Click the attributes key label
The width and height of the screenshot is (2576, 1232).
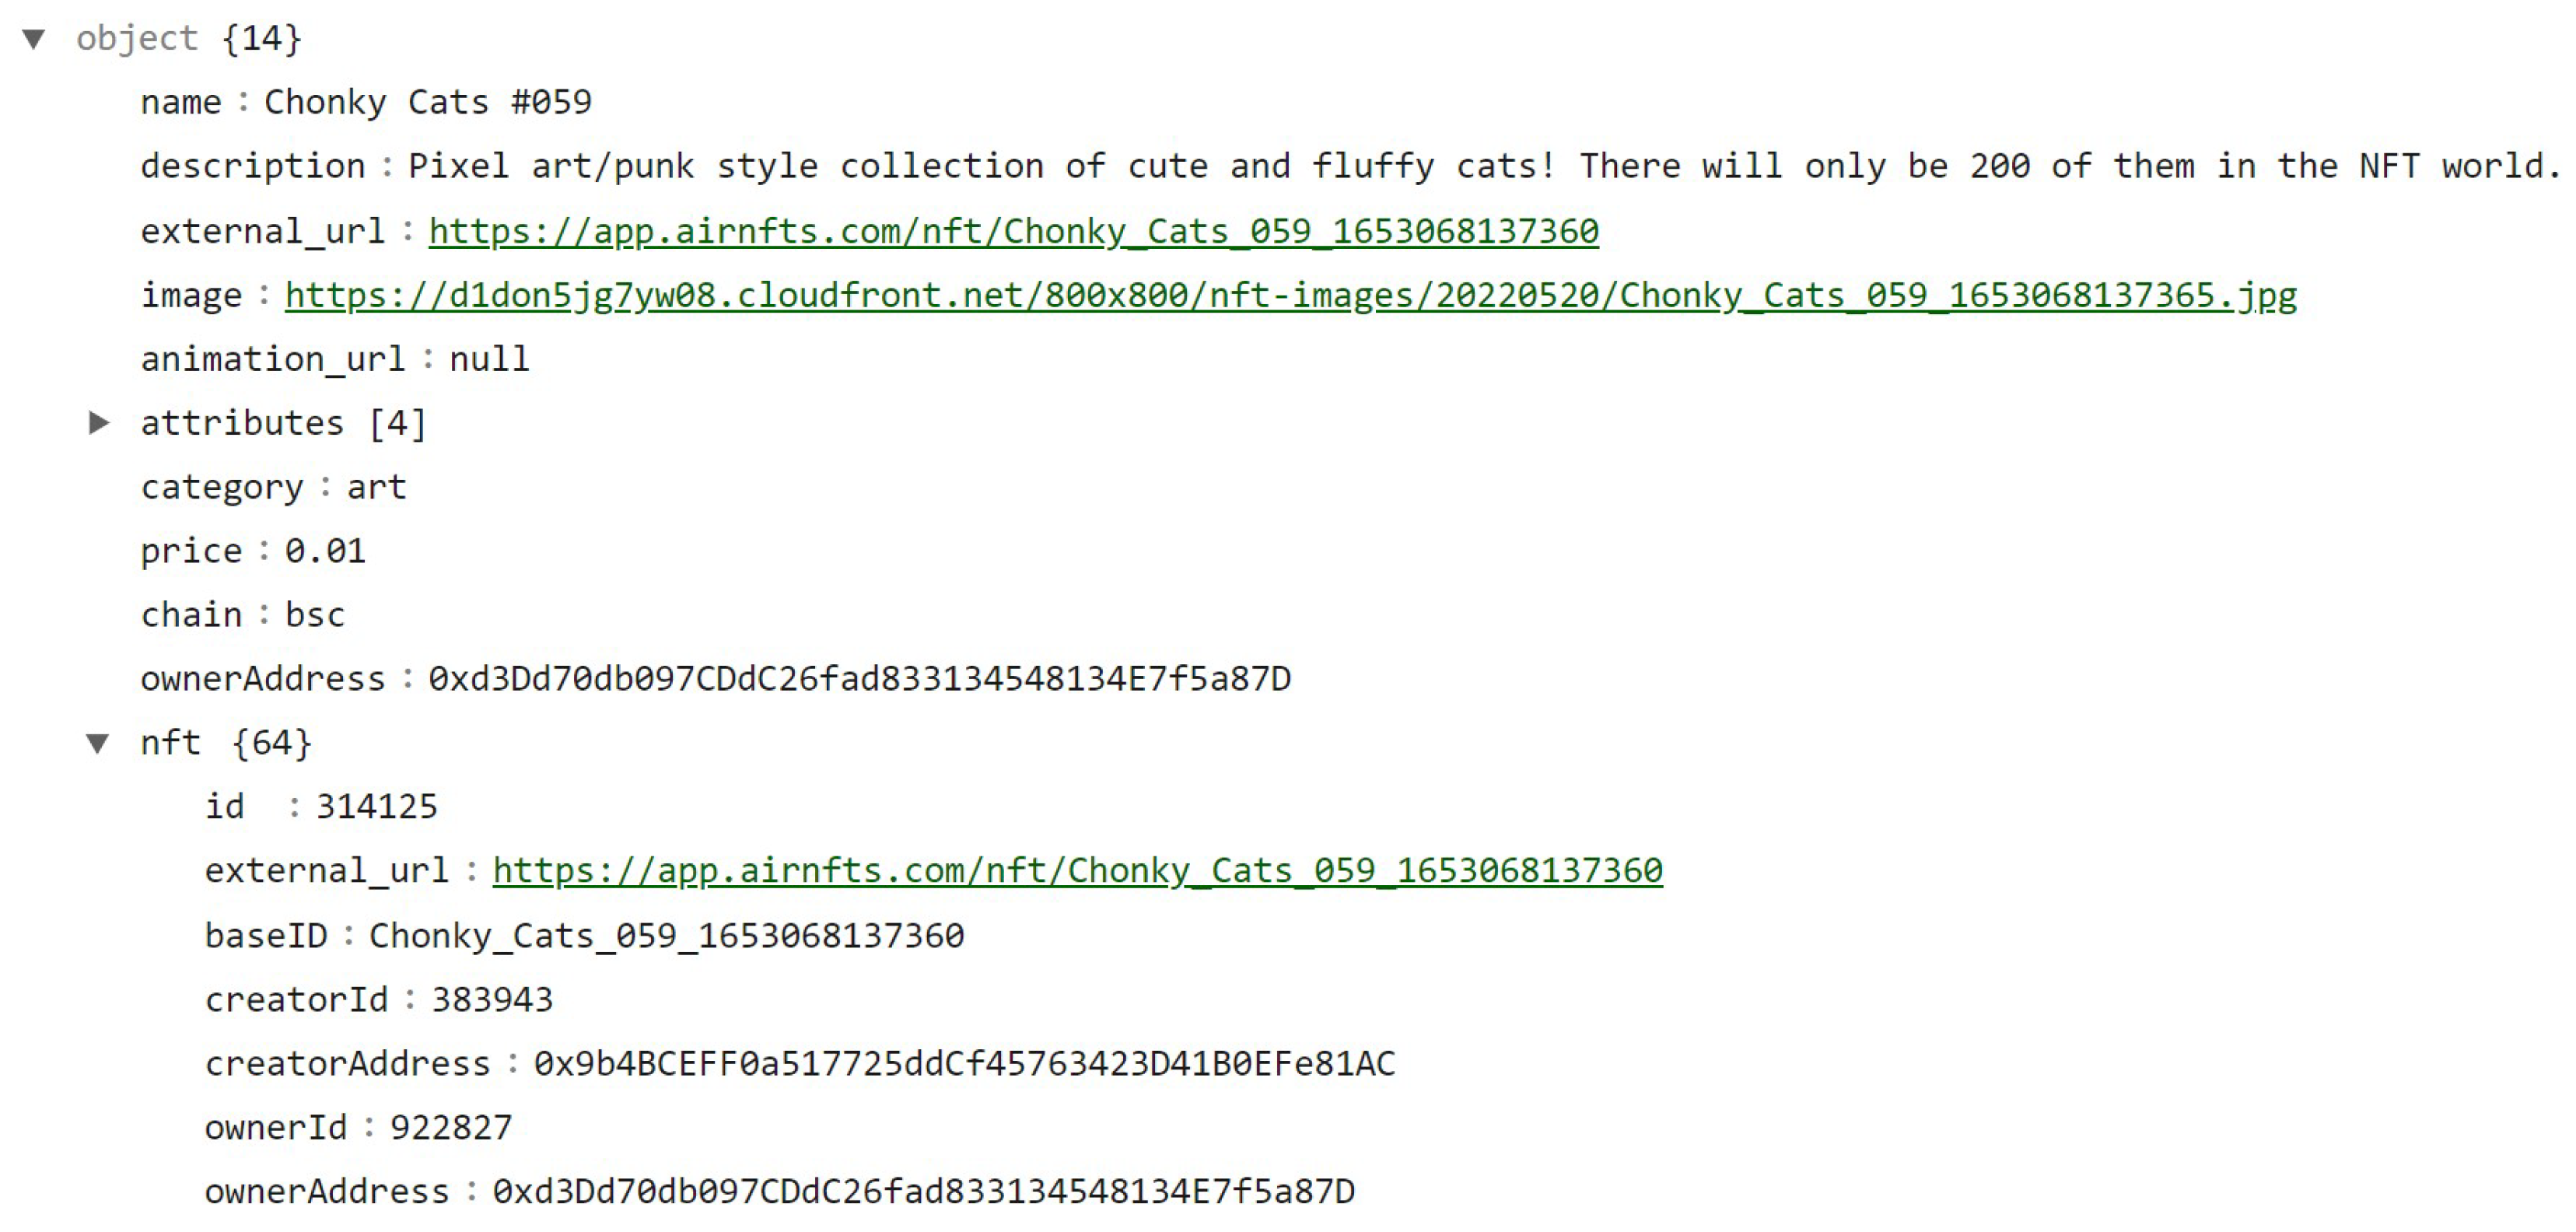(x=241, y=423)
